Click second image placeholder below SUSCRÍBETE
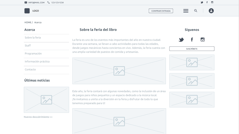 [x=192, y=81]
